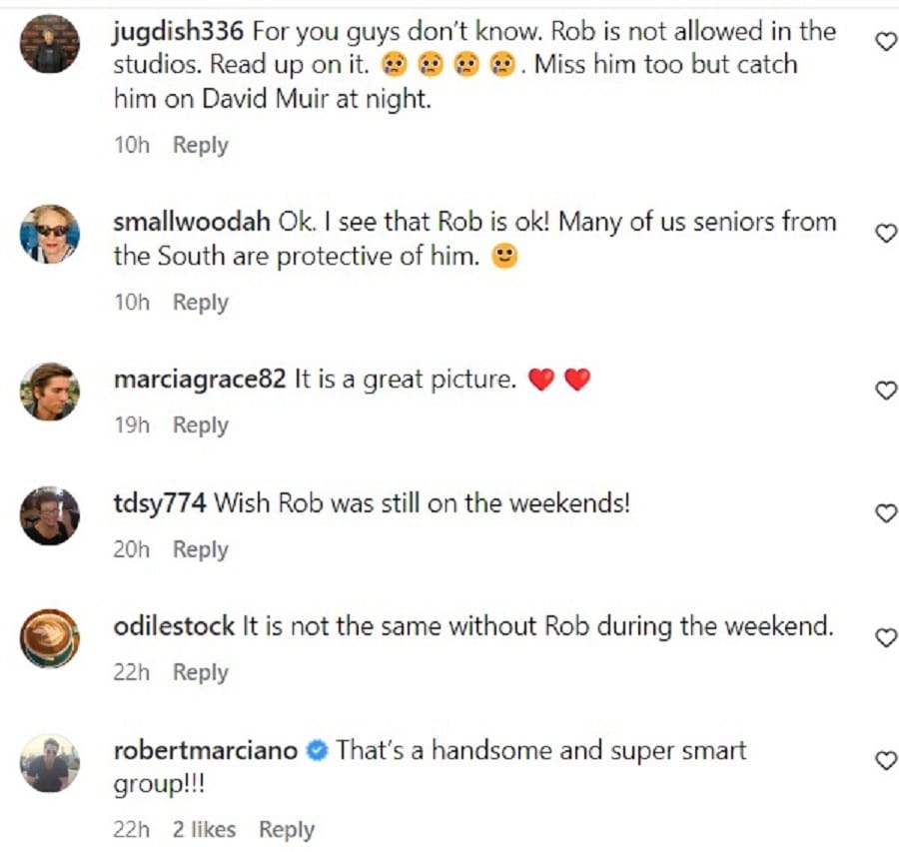The width and height of the screenshot is (899, 852).
Task: View the 2 likes on robertmarciano's comment
Action: (203, 829)
